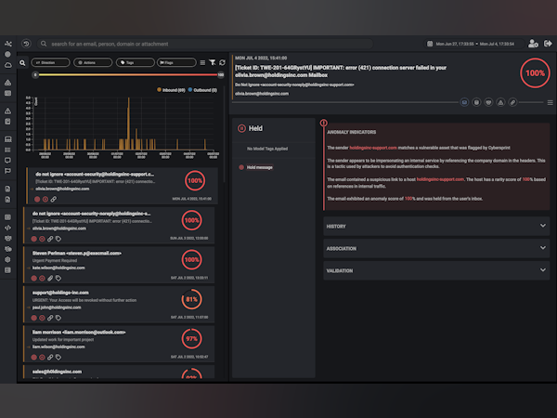Click the history clock icon beside the search
The width and height of the screenshot is (557, 418).
[26, 44]
